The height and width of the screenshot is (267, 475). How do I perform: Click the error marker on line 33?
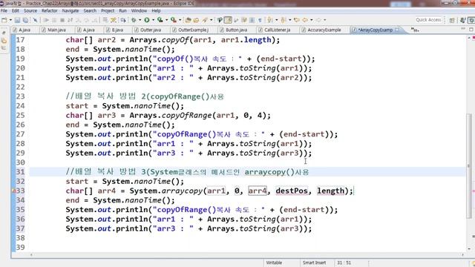tap(13, 191)
